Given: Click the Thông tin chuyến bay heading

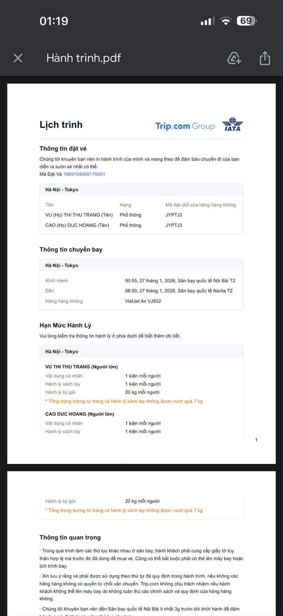Looking at the screenshot, I should coord(71,250).
